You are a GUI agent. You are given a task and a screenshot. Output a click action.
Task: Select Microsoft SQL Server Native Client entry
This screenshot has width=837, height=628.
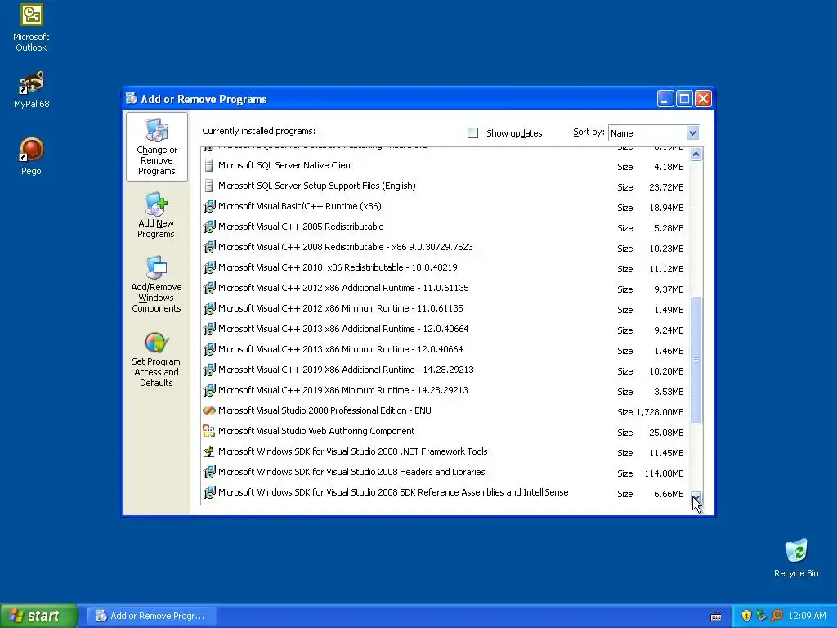pos(445,165)
